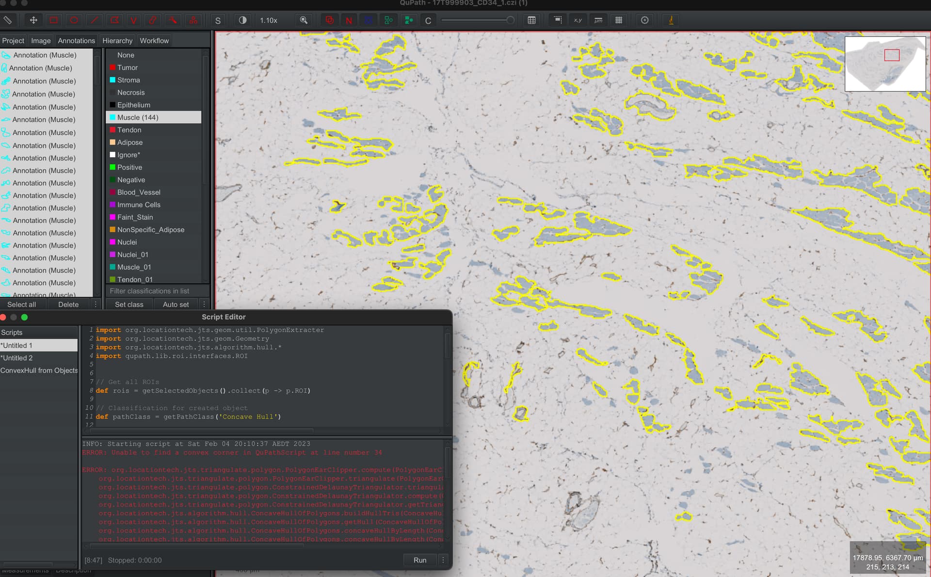Select the Brush annotation tool

tap(154, 20)
